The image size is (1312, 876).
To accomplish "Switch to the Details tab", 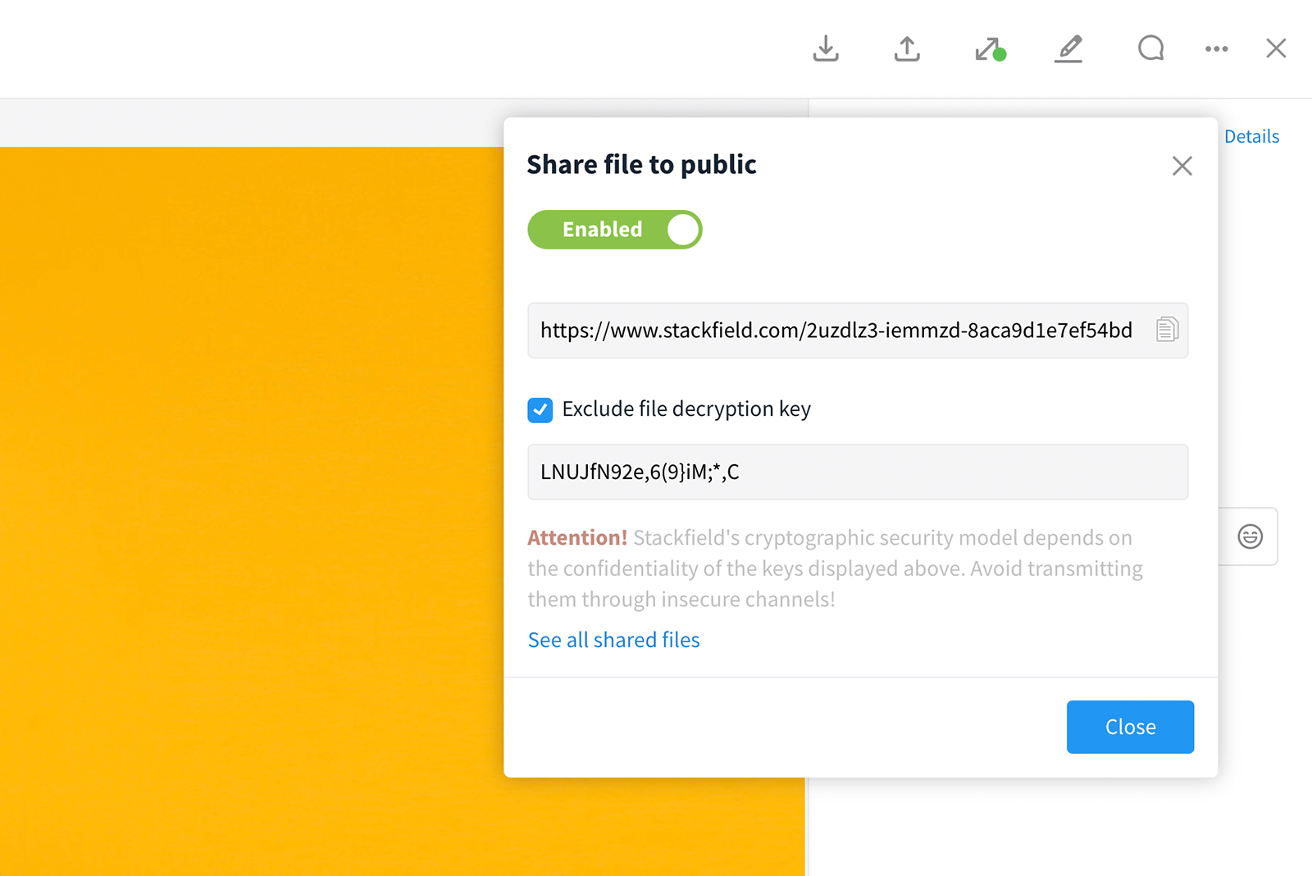I will point(1251,136).
